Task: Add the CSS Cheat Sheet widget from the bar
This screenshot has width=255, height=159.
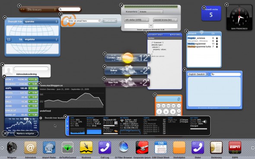Action: pos(161,148)
